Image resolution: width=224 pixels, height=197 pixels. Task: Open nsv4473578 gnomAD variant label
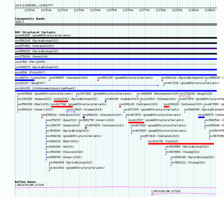tap(154, 115)
